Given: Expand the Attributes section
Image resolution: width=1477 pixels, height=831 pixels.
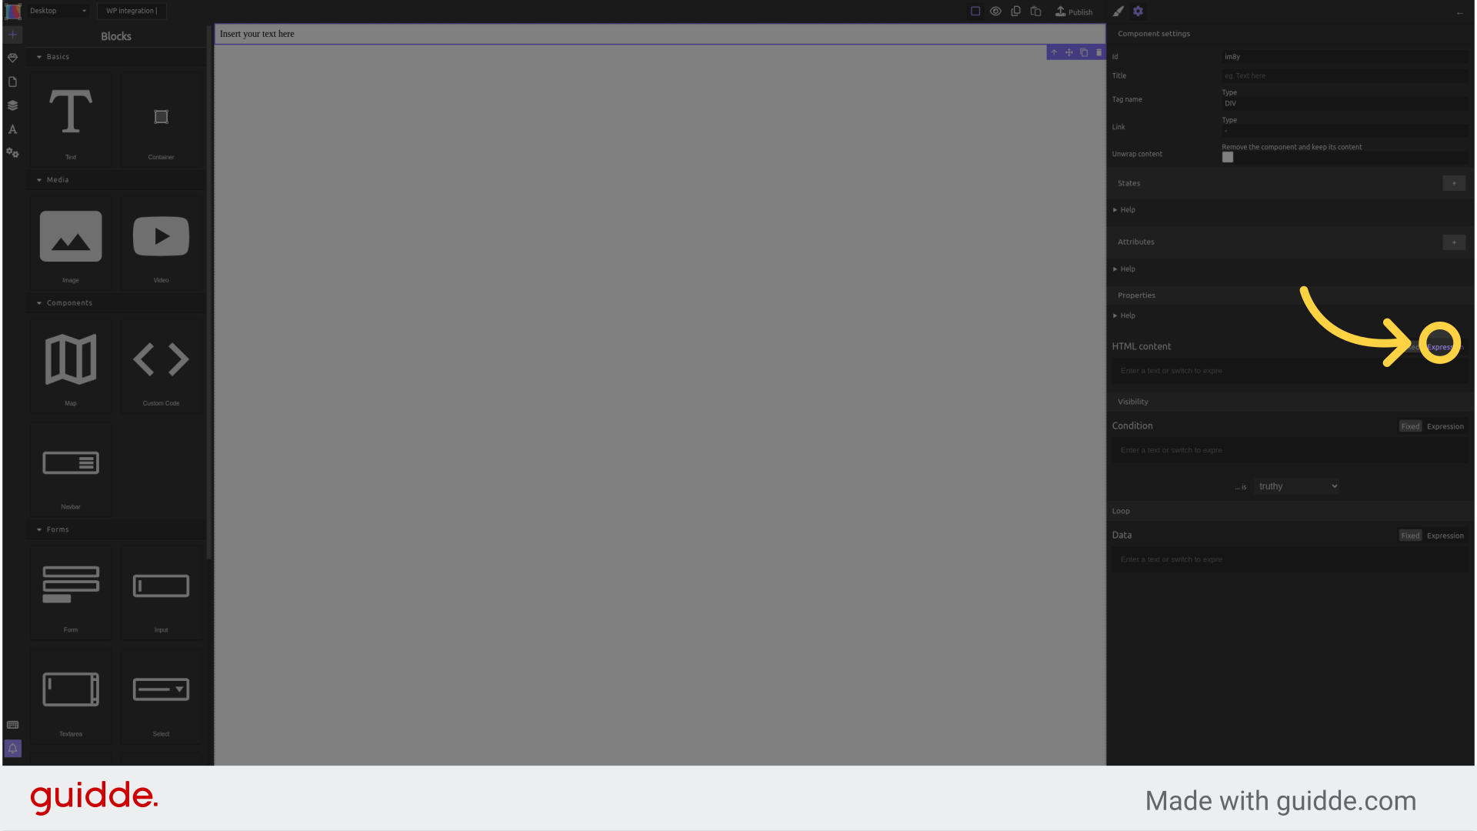Looking at the screenshot, I should 1135,241.
